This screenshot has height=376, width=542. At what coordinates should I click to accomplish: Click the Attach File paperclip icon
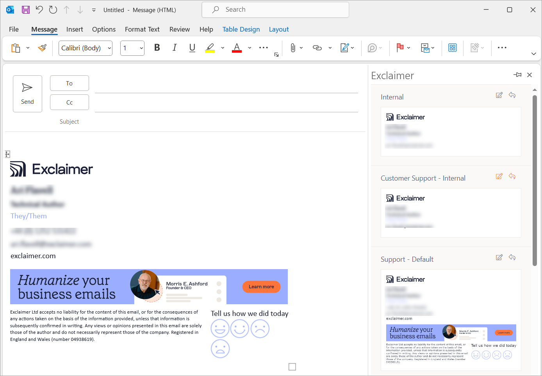(x=293, y=48)
